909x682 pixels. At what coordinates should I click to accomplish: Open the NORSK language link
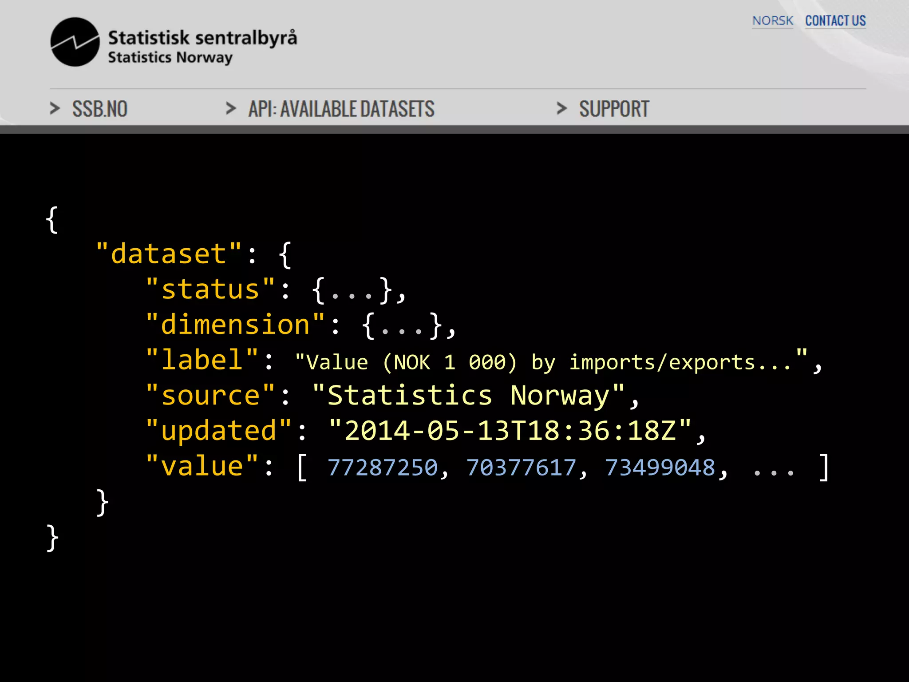pos(772,20)
